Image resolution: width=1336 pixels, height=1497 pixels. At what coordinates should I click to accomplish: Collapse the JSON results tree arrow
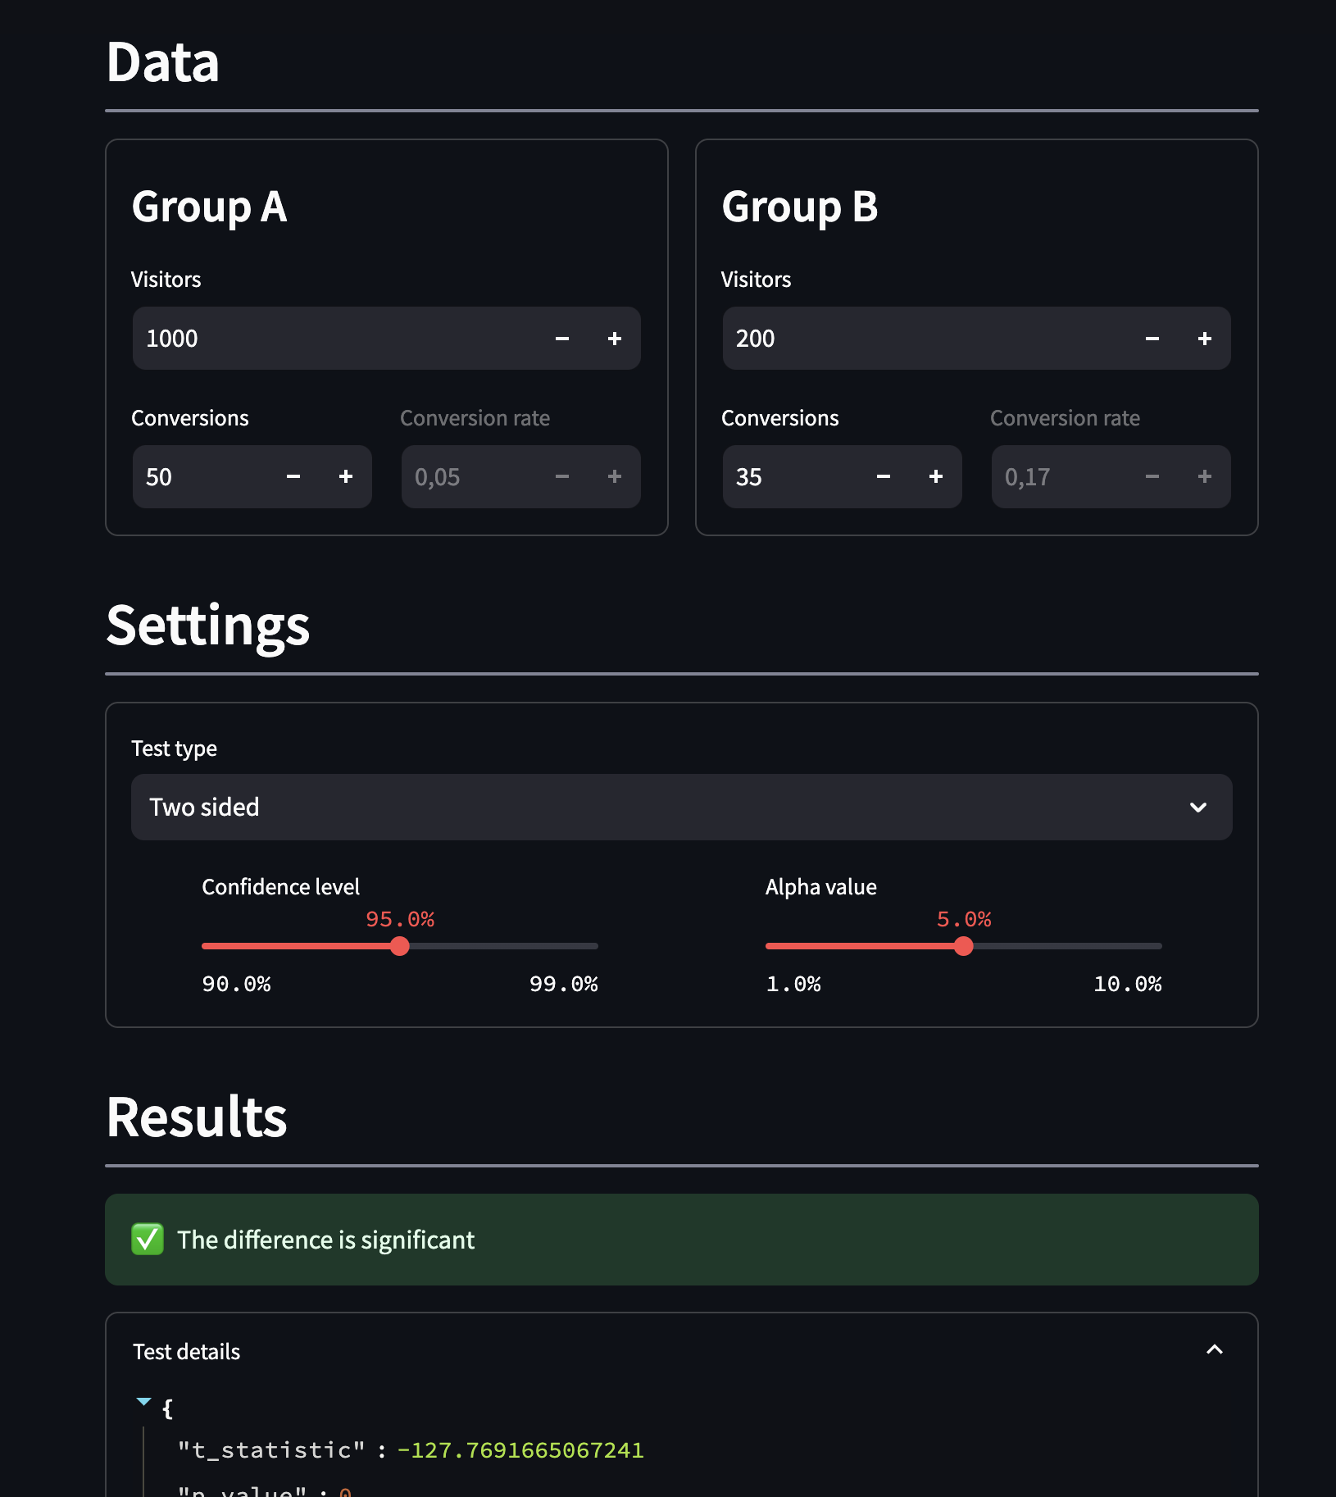pyautogui.click(x=144, y=1402)
